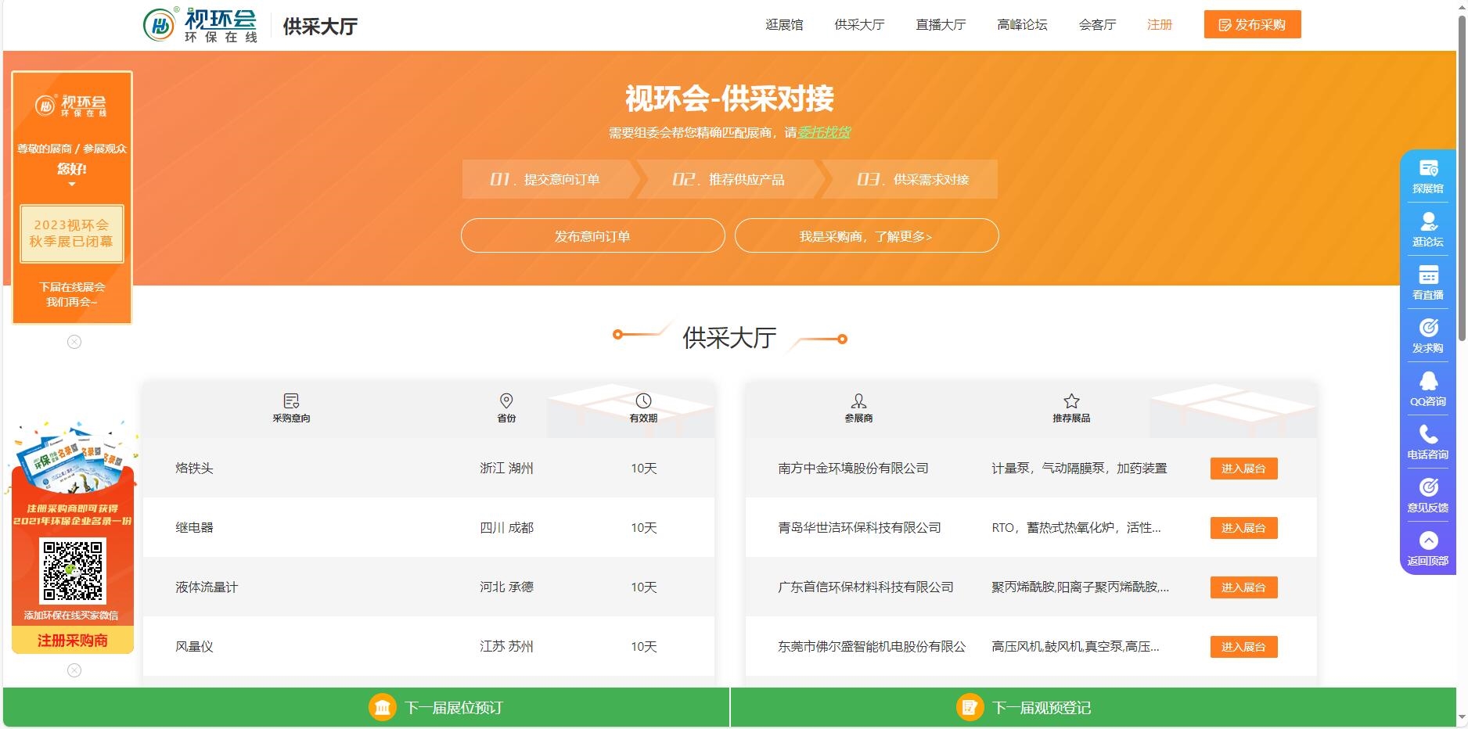Image resolution: width=1468 pixels, height=729 pixels.
Task: Click 进入展台 for 广东首信环保材料科技有限公司
Action: (1243, 587)
